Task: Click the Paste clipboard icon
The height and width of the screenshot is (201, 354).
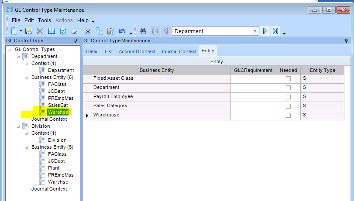Action: click(x=111, y=31)
